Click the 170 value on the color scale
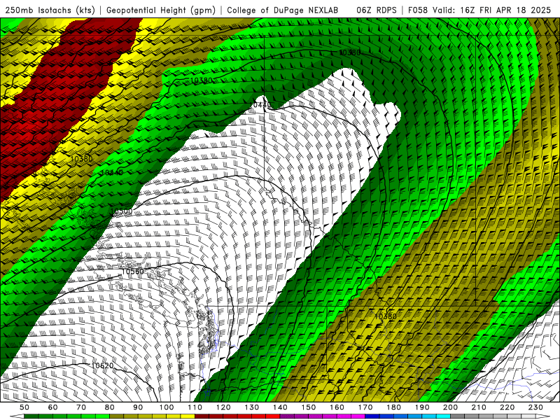Screen dimensions: 560x420 pos(365,407)
